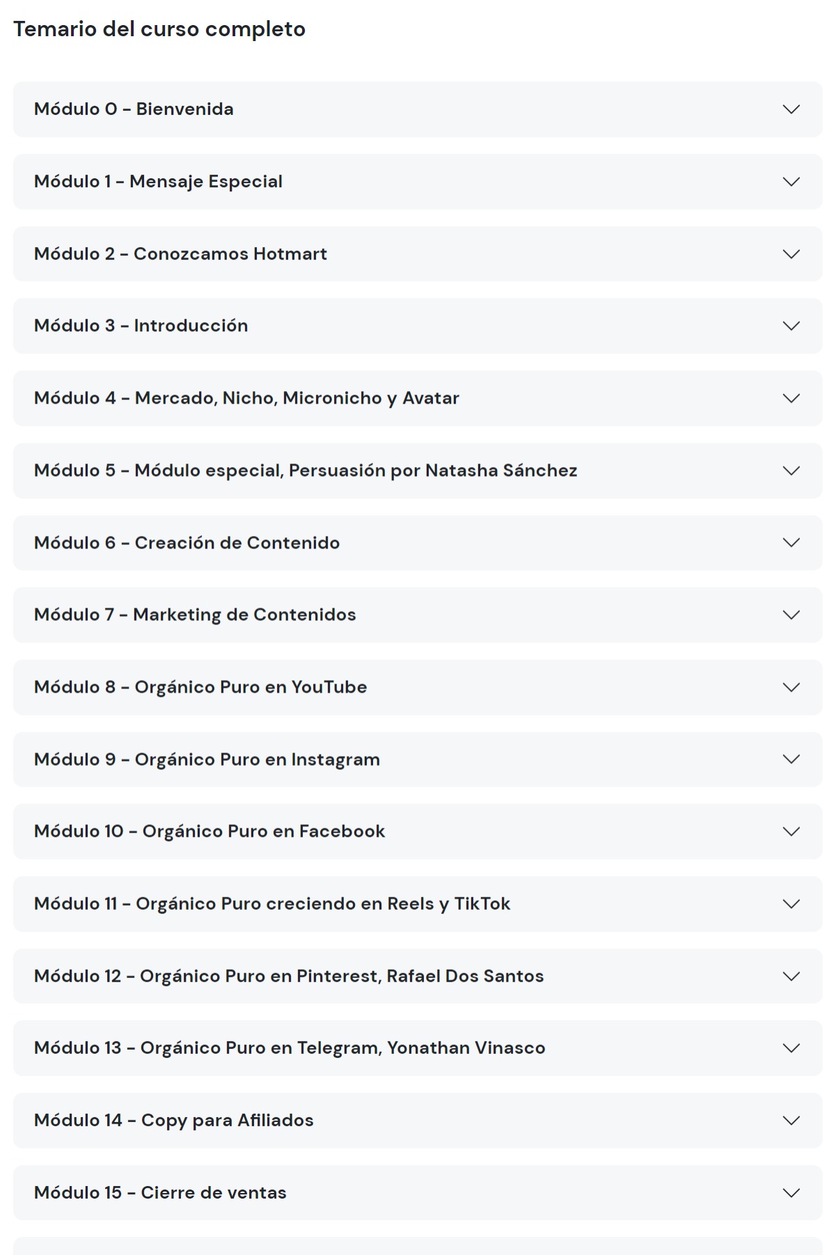829x1255 pixels.
Task: Click the Módulo 14 – Copy para Afiliados text
Action: point(174,1121)
